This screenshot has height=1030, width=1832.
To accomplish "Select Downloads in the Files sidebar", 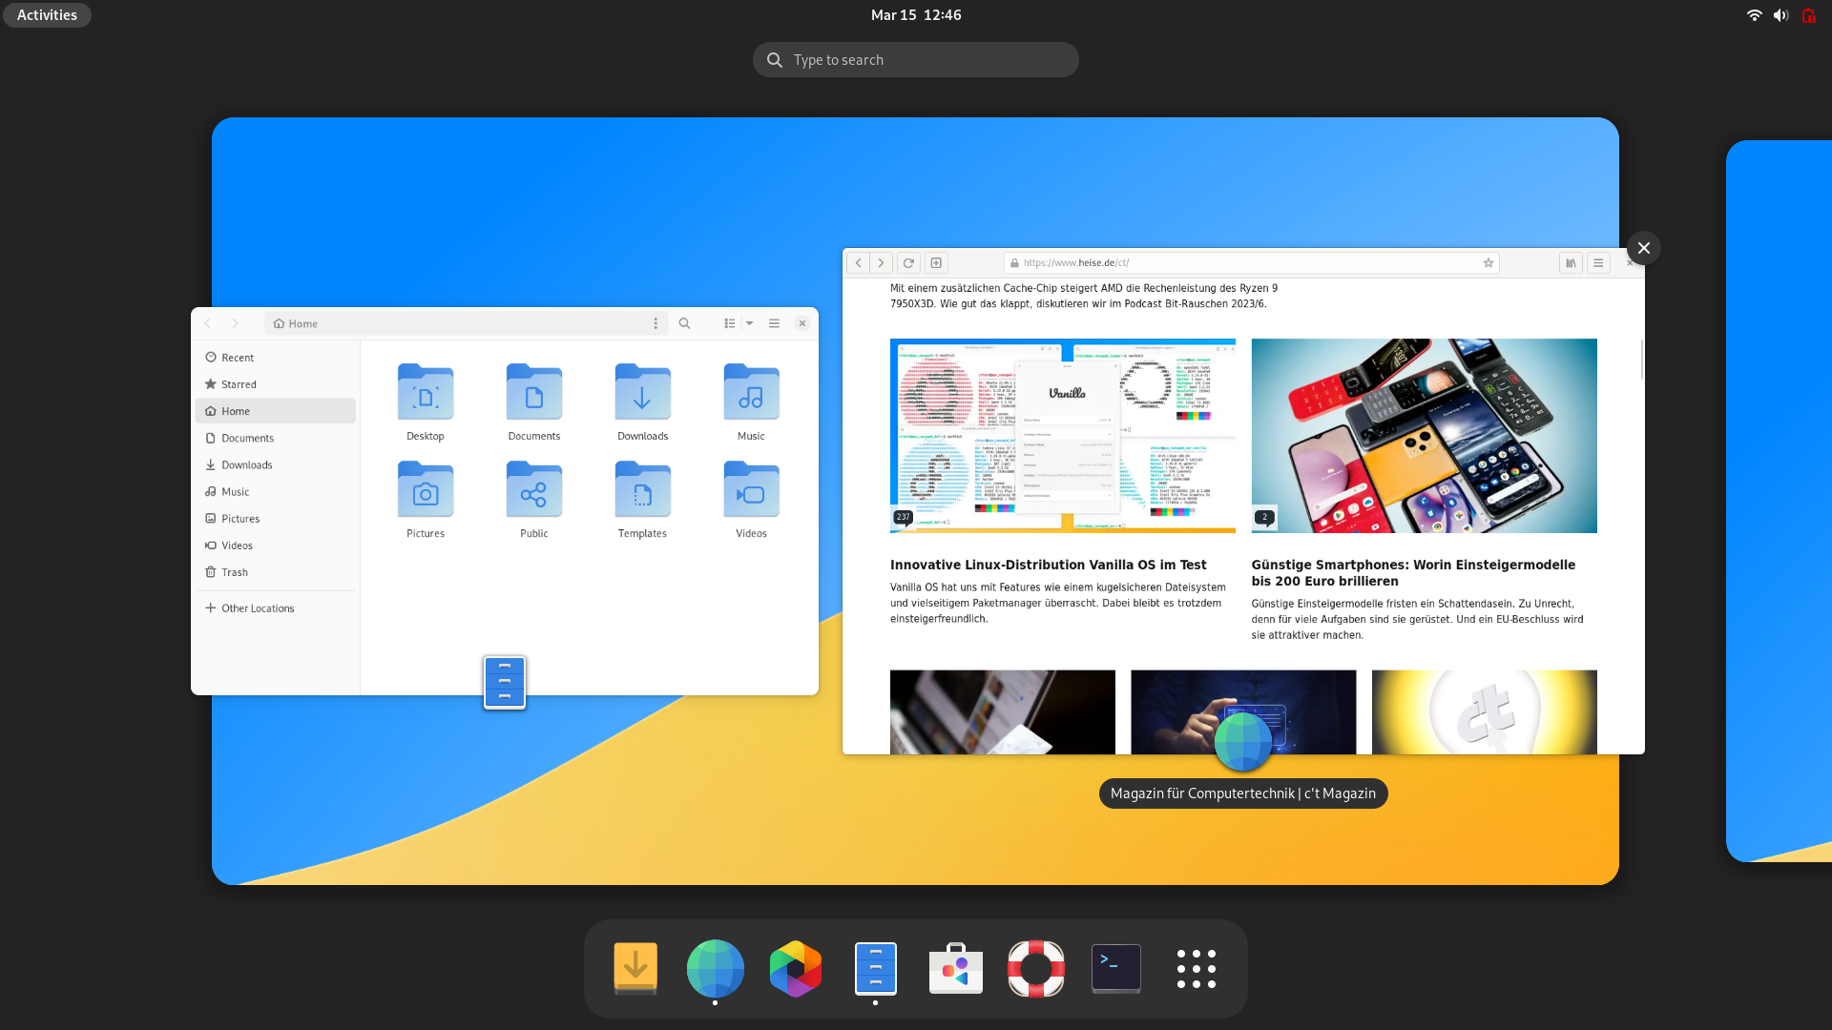I will (x=246, y=465).
